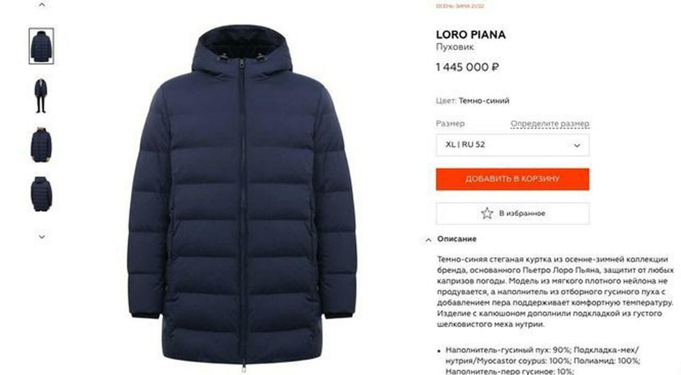Add the jacket with ДОБАВИТЬ В КОРЗИНУ
Image resolution: width=681 pixels, height=375 pixels.
pyautogui.click(x=512, y=179)
